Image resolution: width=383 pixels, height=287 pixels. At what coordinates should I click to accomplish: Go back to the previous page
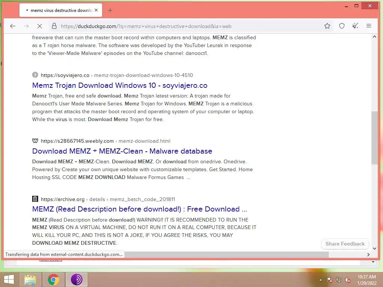pos(13,26)
